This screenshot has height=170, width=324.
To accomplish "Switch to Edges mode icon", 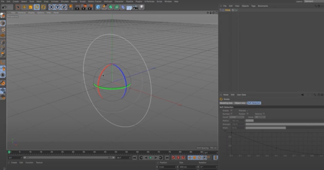I will [3, 48].
